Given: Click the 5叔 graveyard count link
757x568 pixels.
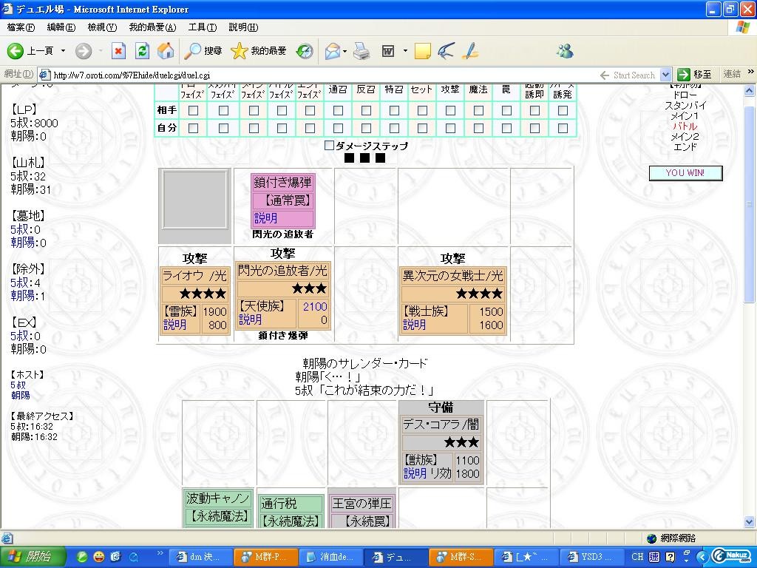Looking at the screenshot, I should [x=25, y=229].
